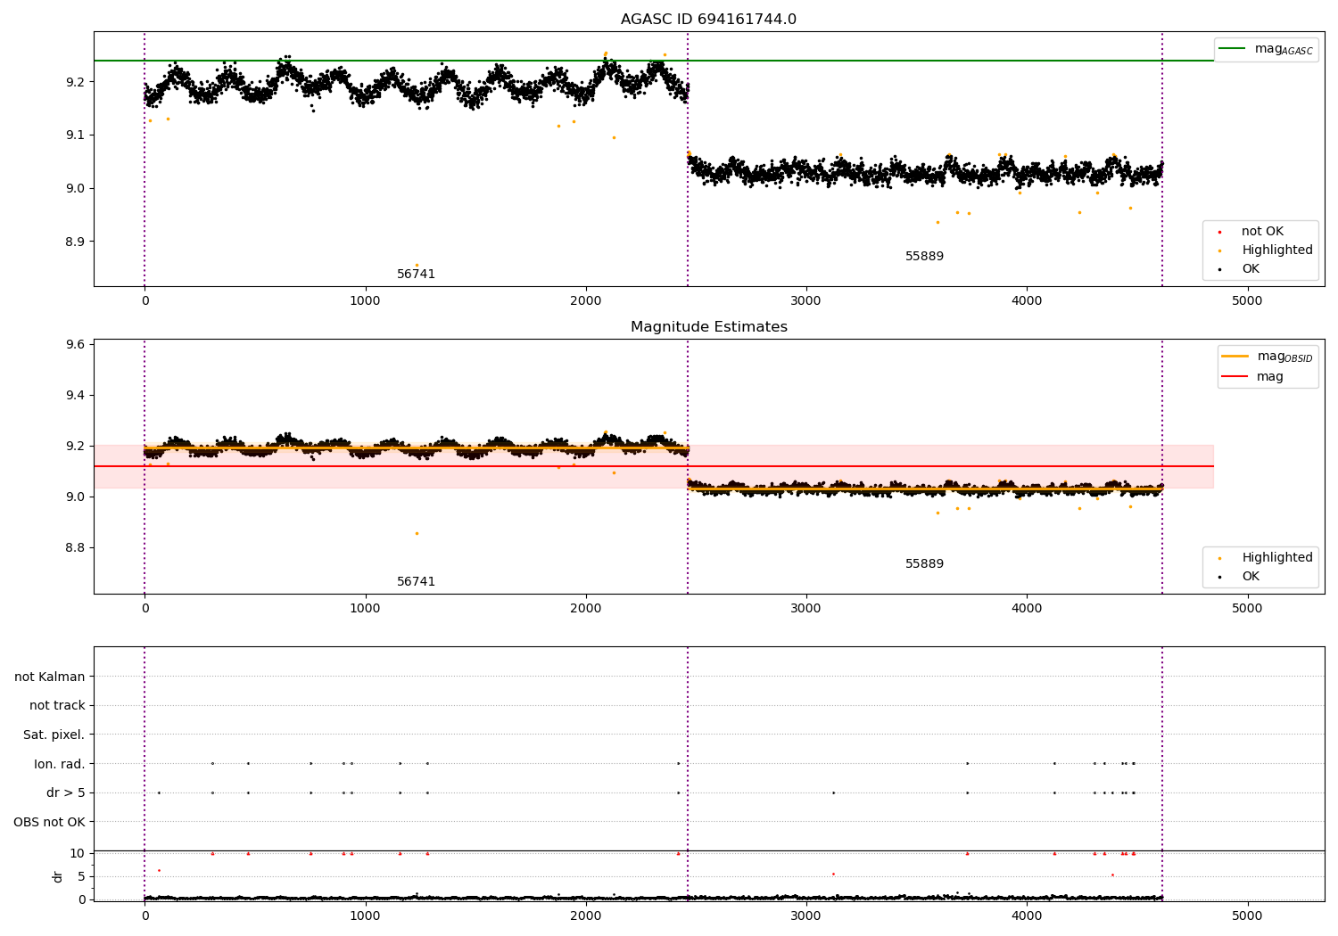1338x936 pixels.
Task: Click the 9.1 y-axis tick in top plot
Action: 75,135
